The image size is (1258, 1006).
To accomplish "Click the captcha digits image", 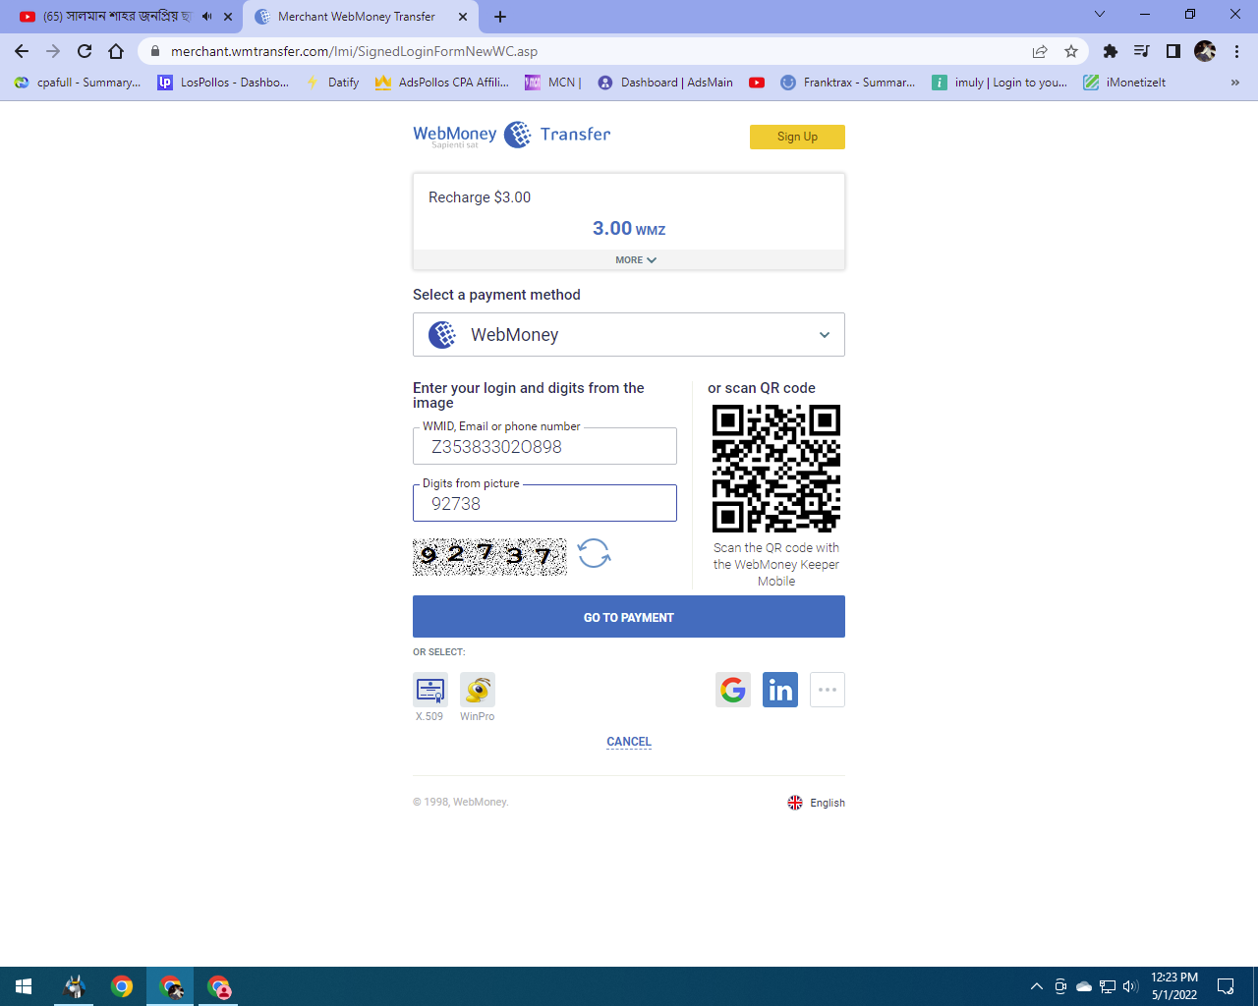I will [489, 556].
